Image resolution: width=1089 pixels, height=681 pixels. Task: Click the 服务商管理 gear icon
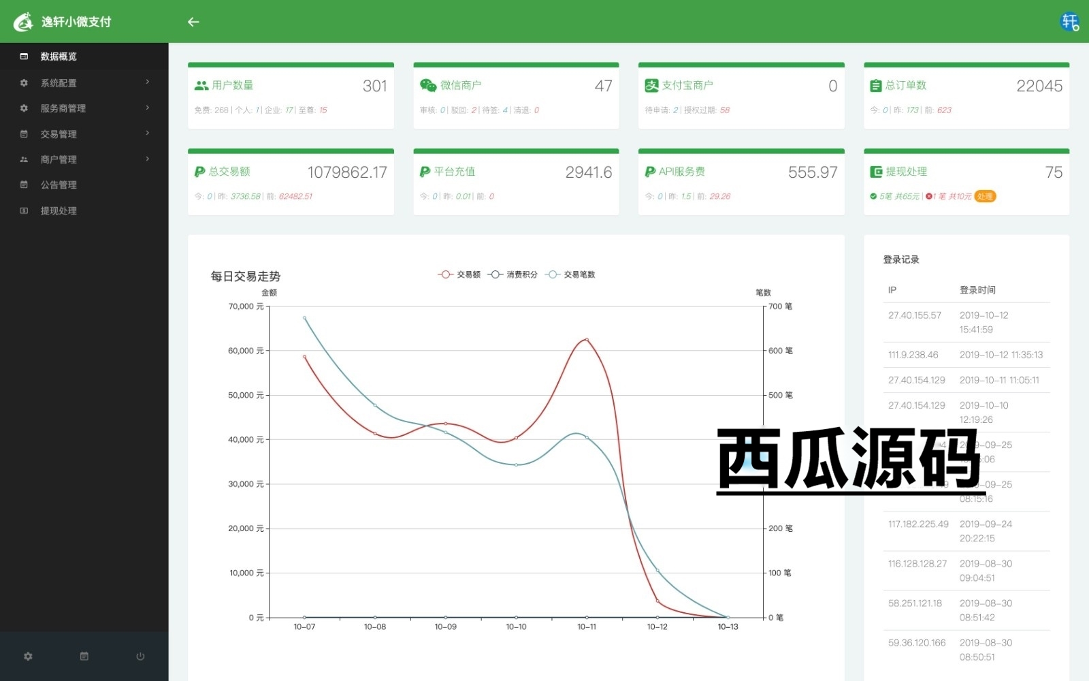24,108
